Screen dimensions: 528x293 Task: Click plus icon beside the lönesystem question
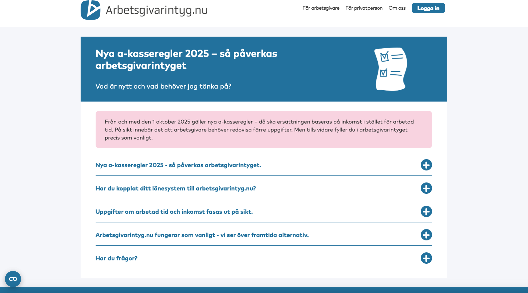[x=426, y=188]
